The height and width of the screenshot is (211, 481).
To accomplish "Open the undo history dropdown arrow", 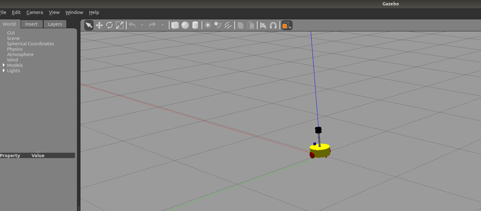I will [x=142, y=25].
